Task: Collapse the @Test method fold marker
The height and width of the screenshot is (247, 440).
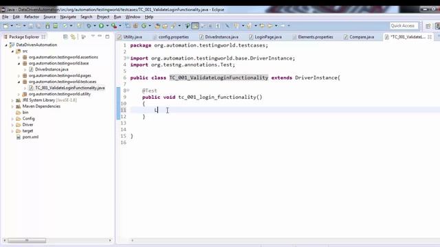Action: pyautogui.click(x=128, y=90)
